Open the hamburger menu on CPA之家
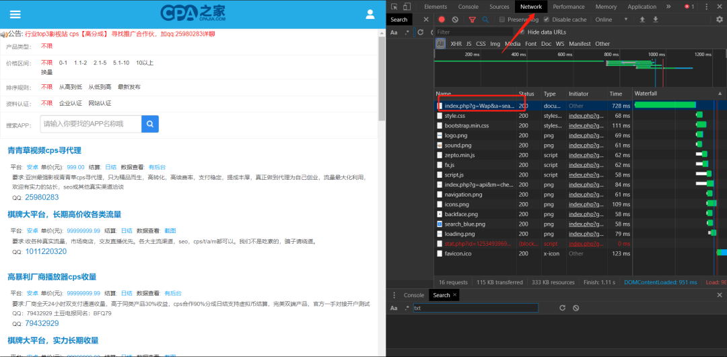 (15, 14)
